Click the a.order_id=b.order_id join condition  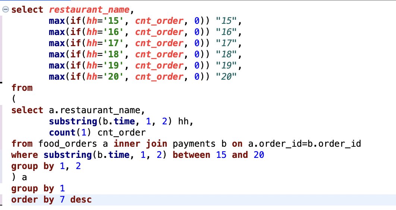[x=305, y=144]
